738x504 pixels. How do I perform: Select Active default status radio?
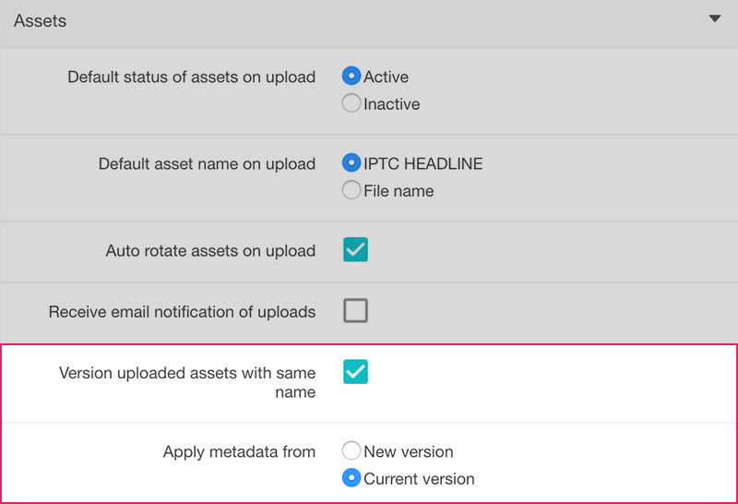[x=351, y=76]
